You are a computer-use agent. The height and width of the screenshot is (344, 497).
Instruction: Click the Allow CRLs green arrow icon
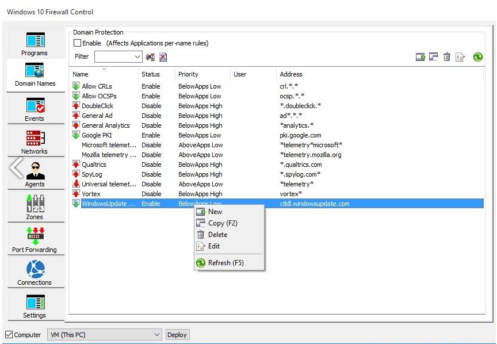76,86
